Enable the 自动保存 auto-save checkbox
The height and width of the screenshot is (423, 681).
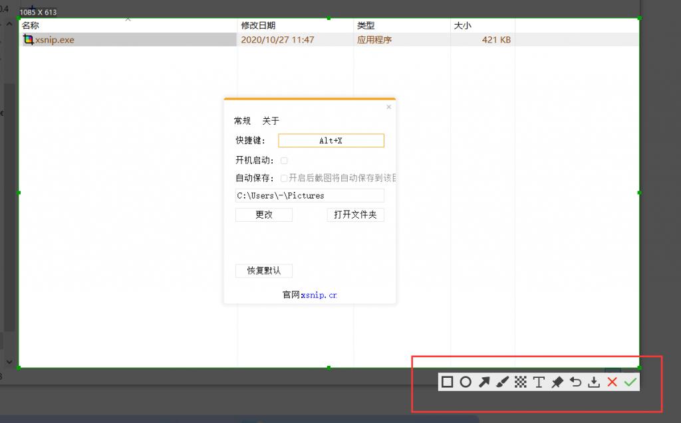click(284, 177)
